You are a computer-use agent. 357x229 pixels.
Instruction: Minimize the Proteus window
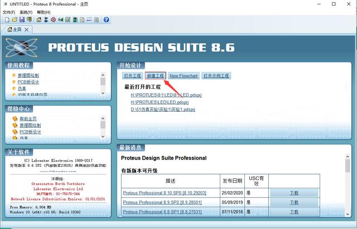(319, 4)
